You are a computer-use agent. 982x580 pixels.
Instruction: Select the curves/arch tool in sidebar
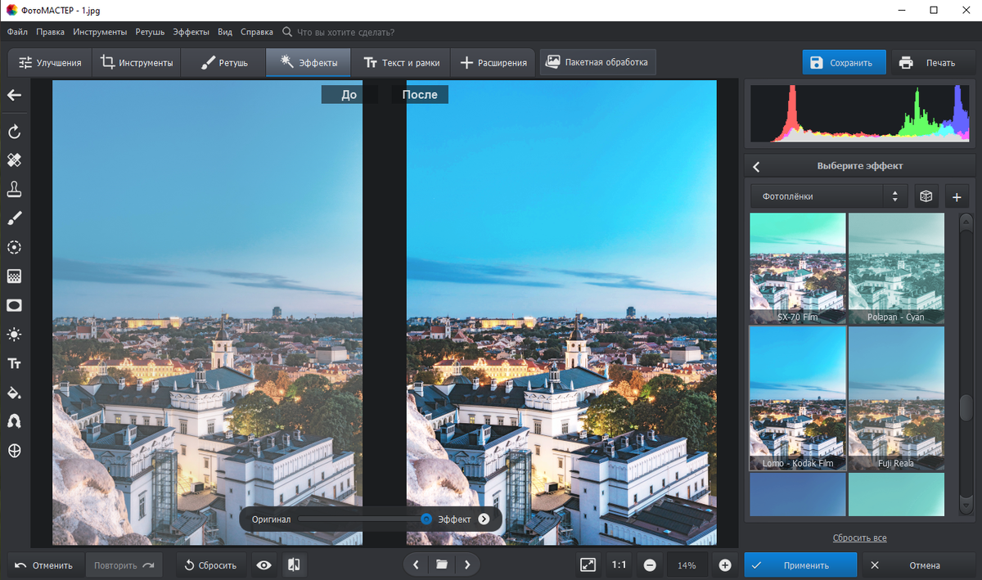(x=14, y=421)
